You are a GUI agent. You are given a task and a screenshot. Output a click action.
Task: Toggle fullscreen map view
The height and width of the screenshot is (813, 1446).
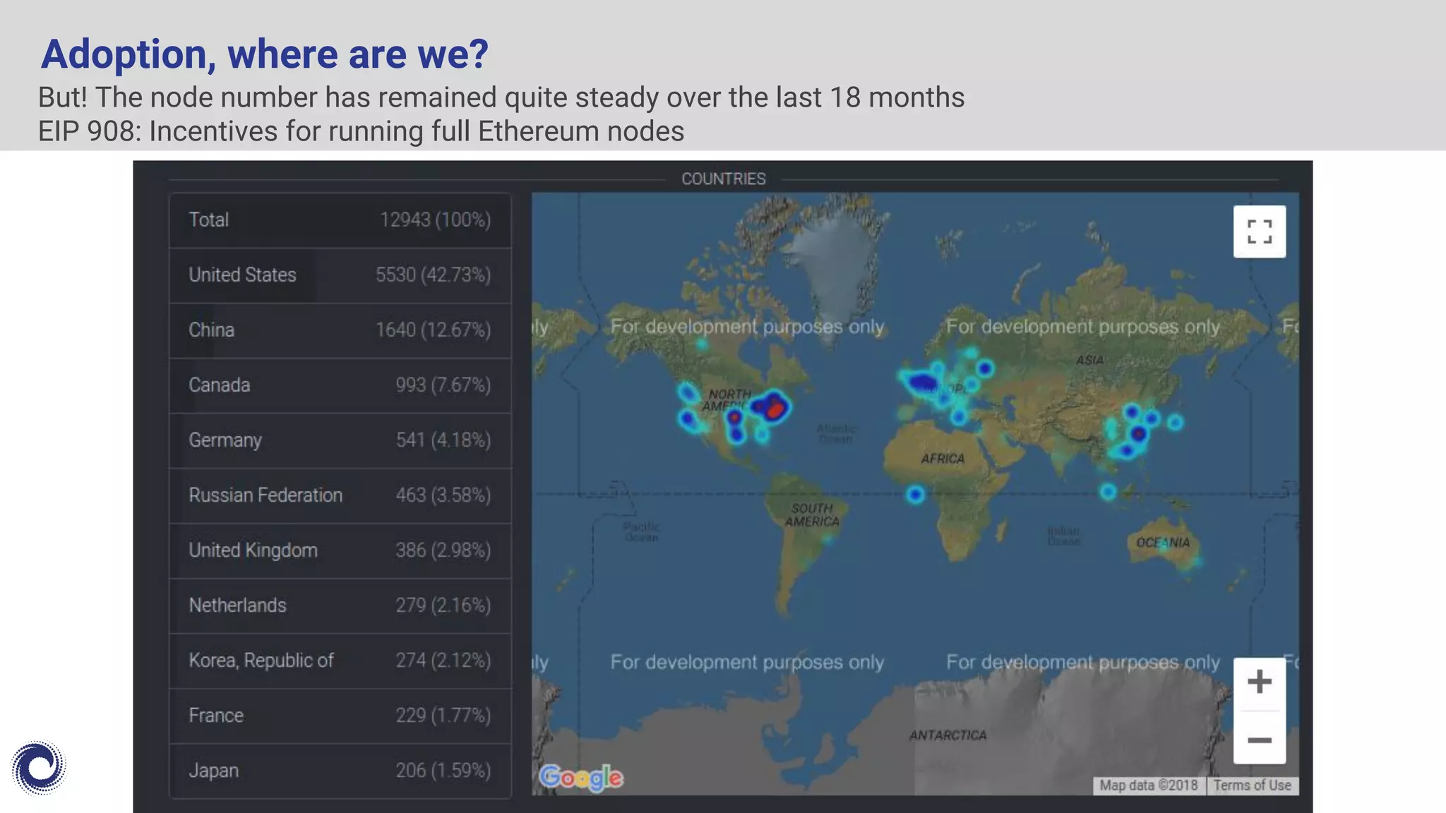click(1259, 231)
